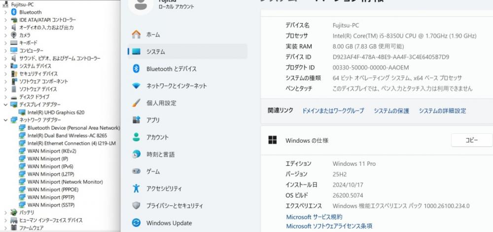Image resolution: width=493 pixels, height=232 pixels.
Task: Click the アクセシビリティ figure icon
Action: point(136,189)
